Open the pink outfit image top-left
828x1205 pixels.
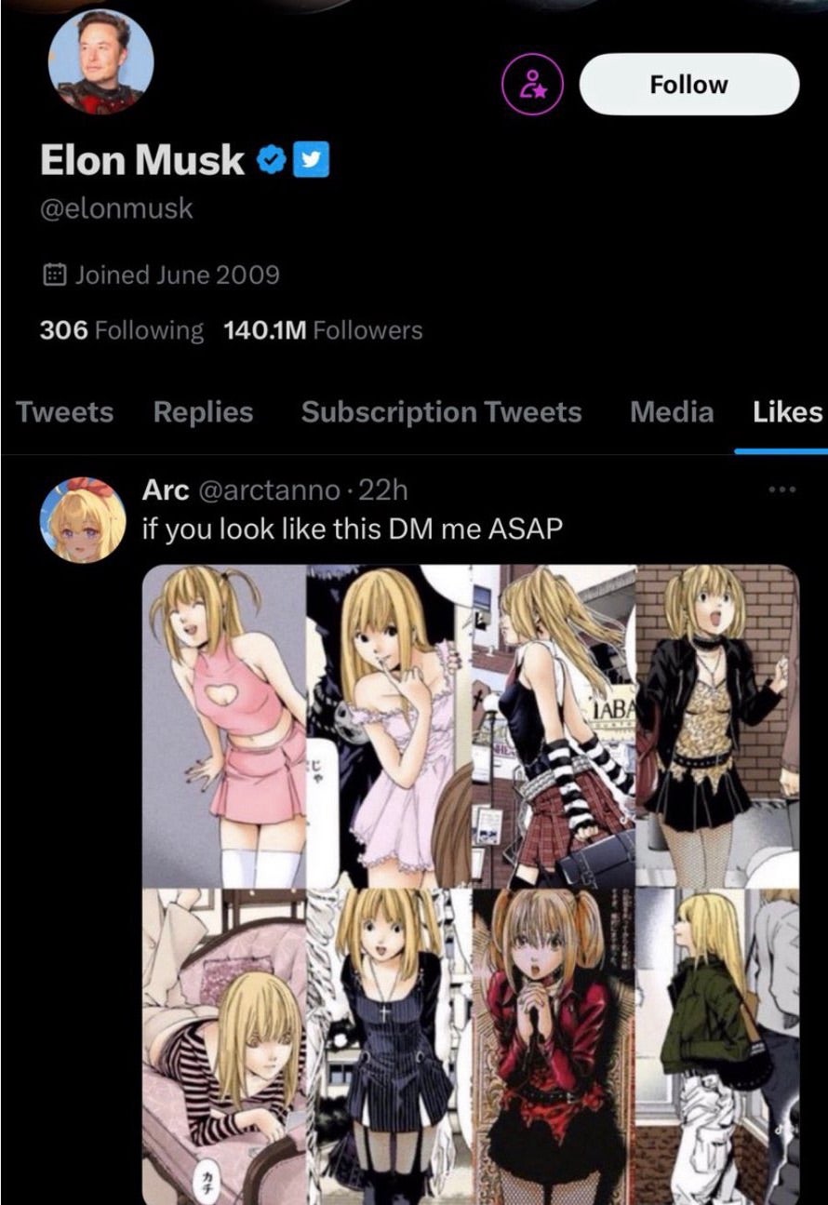tap(226, 726)
